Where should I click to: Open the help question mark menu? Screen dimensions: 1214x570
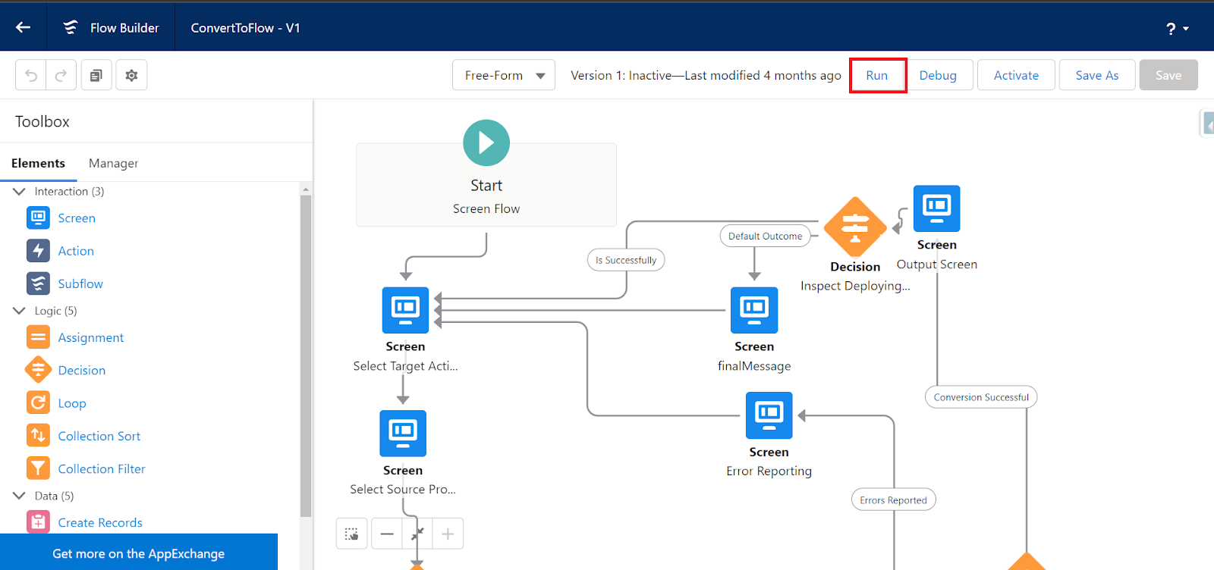(1177, 29)
